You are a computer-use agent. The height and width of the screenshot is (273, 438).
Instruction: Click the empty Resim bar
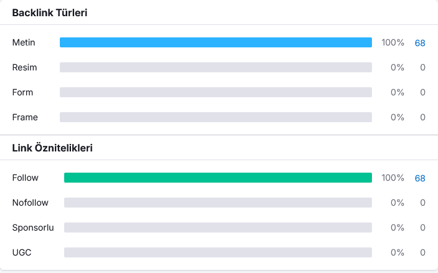click(216, 67)
